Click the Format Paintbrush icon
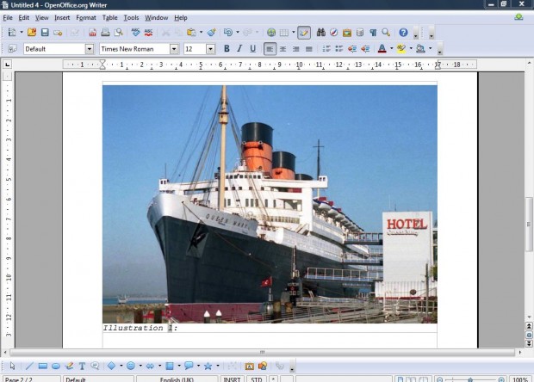 [x=211, y=33]
